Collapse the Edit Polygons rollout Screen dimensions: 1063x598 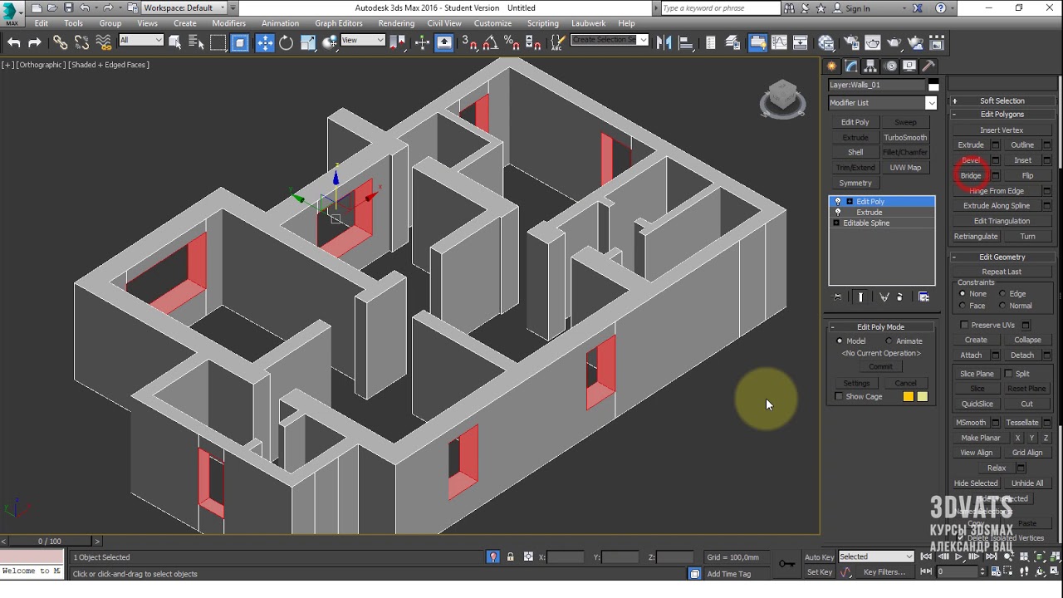pos(1002,114)
